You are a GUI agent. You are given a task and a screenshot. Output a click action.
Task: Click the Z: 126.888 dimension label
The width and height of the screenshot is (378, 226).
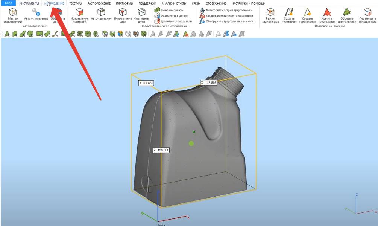(161, 150)
